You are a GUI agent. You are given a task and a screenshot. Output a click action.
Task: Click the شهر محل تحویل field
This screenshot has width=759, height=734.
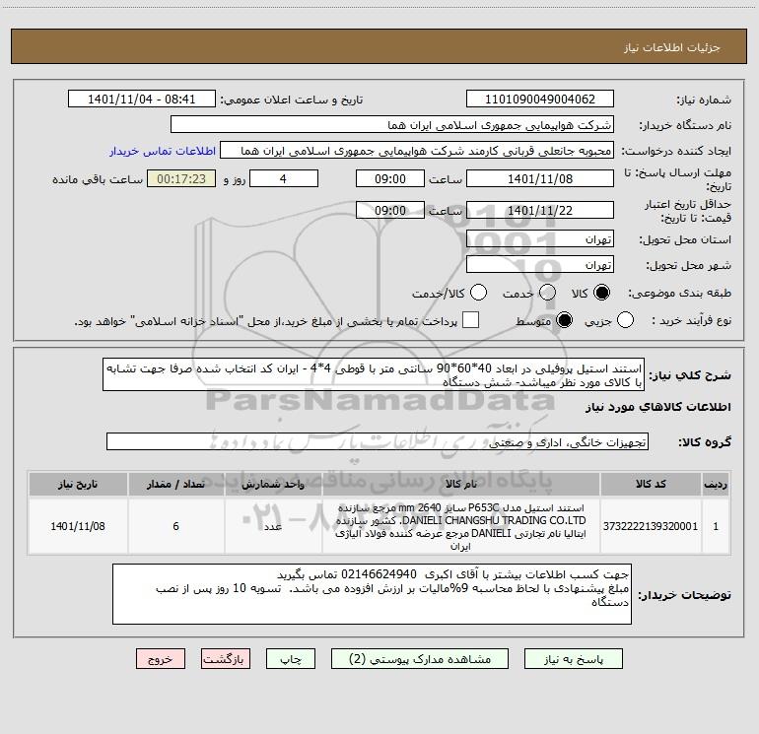pyautogui.click(x=539, y=265)
